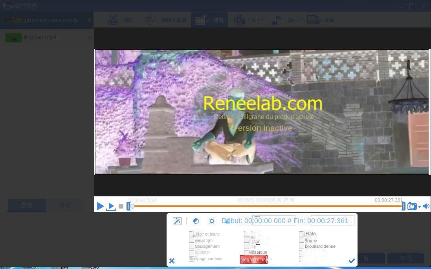The image size is (431, 269).
Task: Remove the 2019-11-01 flv file from list
Action: pos(89,20)
